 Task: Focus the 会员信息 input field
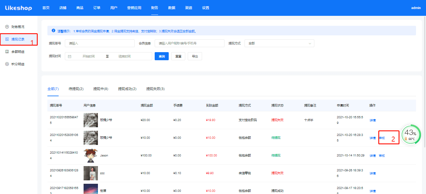(x=190, y=43)
